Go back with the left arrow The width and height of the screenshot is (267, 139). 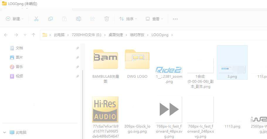pos(6,35)
